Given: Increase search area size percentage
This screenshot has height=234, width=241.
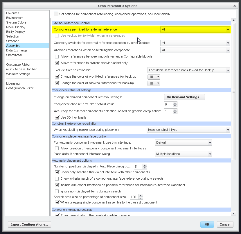Looking at the screenshot, I should click(x=141, y=196).
